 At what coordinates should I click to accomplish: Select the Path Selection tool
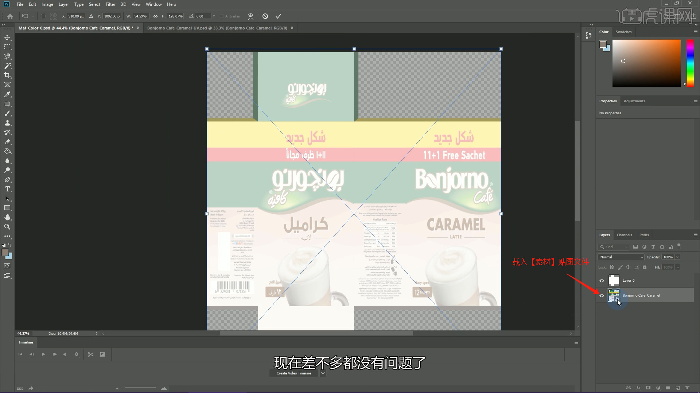(7, 199)
